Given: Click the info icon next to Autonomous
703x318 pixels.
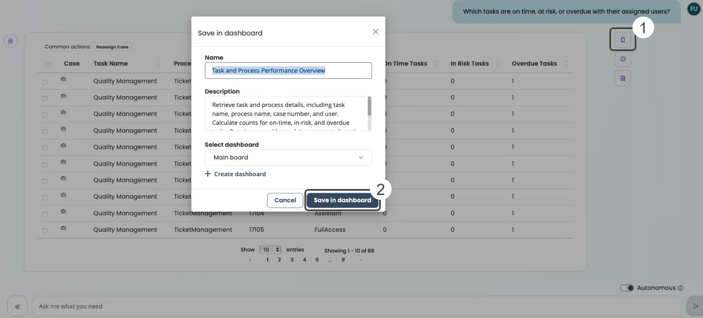Looking at the screenshot, I should [680, 288].
